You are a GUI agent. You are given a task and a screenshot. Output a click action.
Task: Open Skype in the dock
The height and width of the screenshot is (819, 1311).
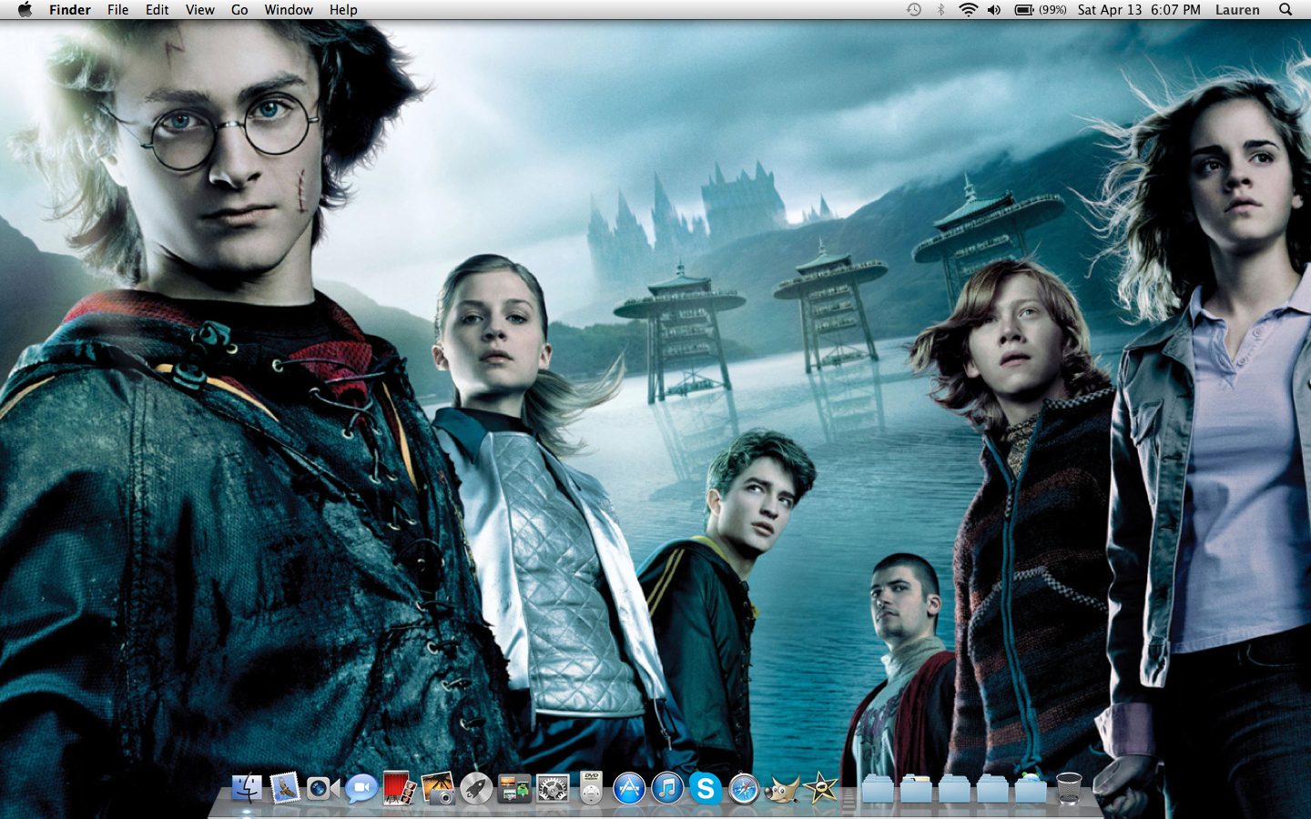(x=706, y=788)
